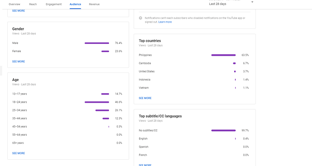Click the info icon beside notifications note
The image size is (312, 166).
[141, 18]
